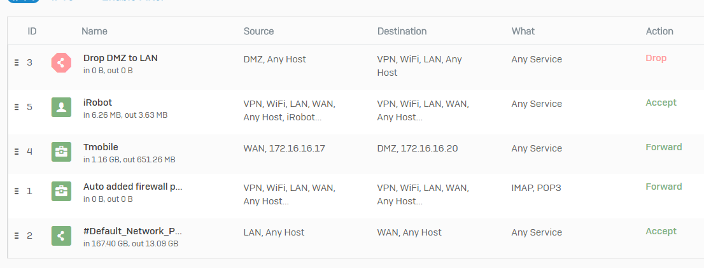This screenshot has width=704, height=268.
Task: Open the Auto added firewall policy rule
Action: 133,187
